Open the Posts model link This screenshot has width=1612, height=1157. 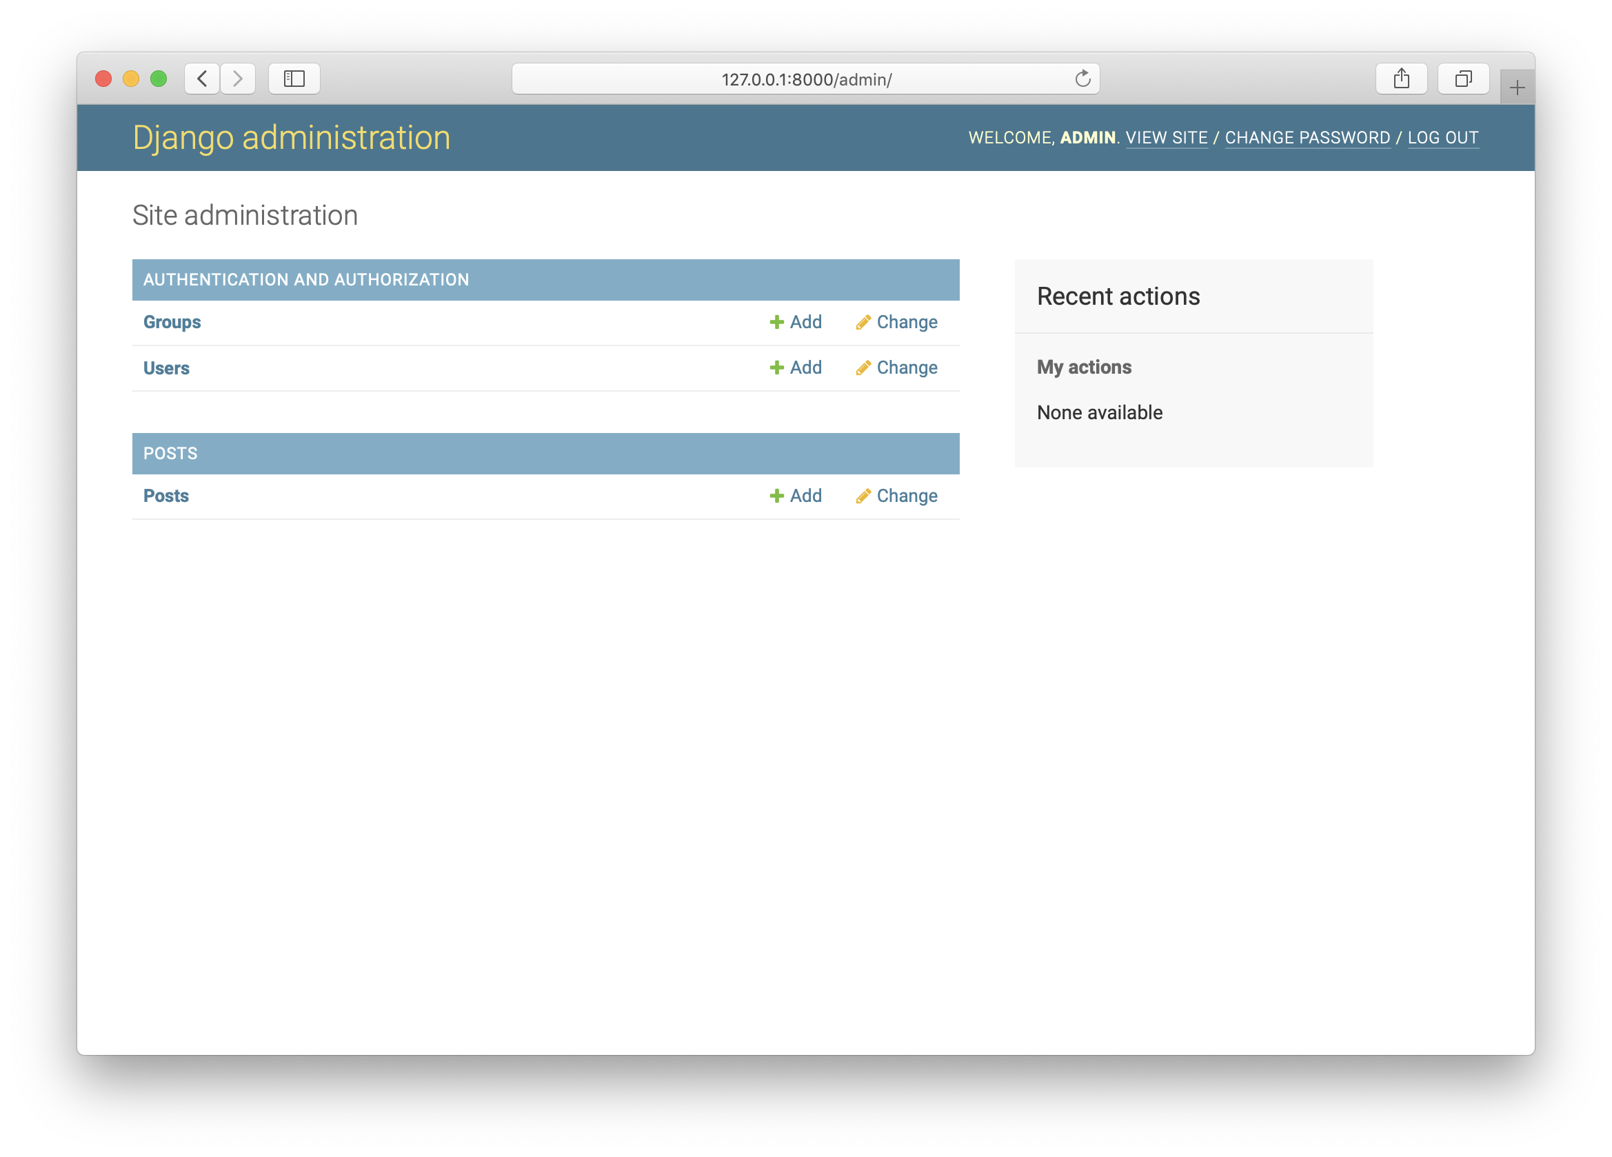166,495
